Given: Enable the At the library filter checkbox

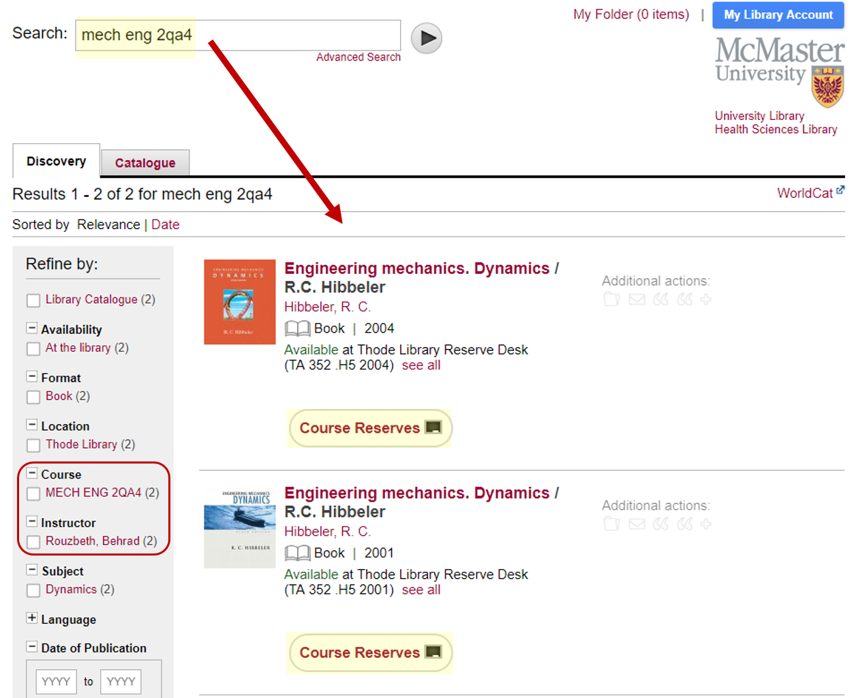Looking at the screenshot, I should pos(33,349).
